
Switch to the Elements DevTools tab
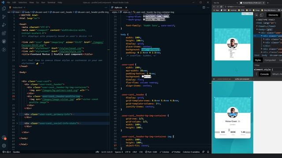click(x=273, y=15)
